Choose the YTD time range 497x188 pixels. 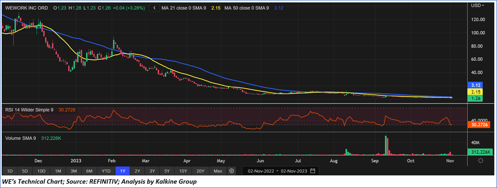(x=106, y=171)
